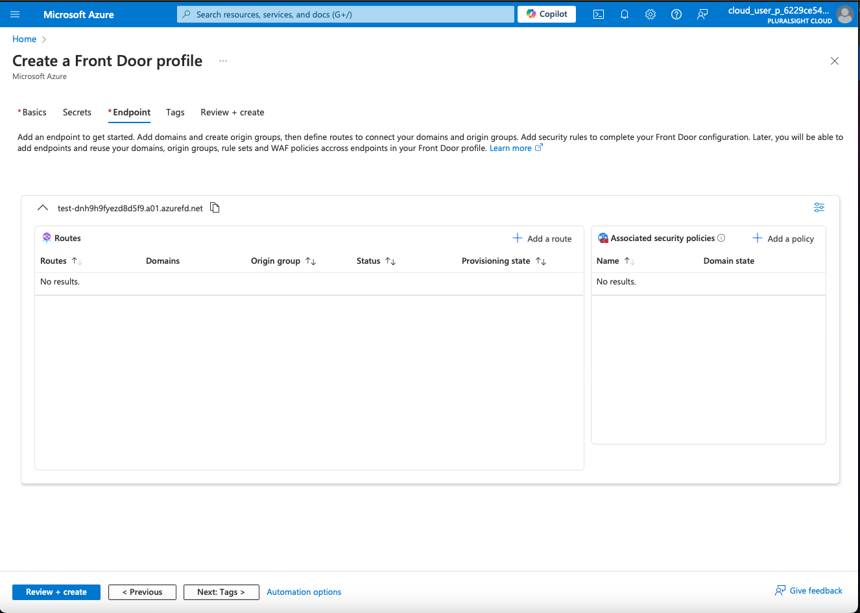Open the user account avatar
The width and height of the screenshot is (860, 613).
tap(845, 14)
